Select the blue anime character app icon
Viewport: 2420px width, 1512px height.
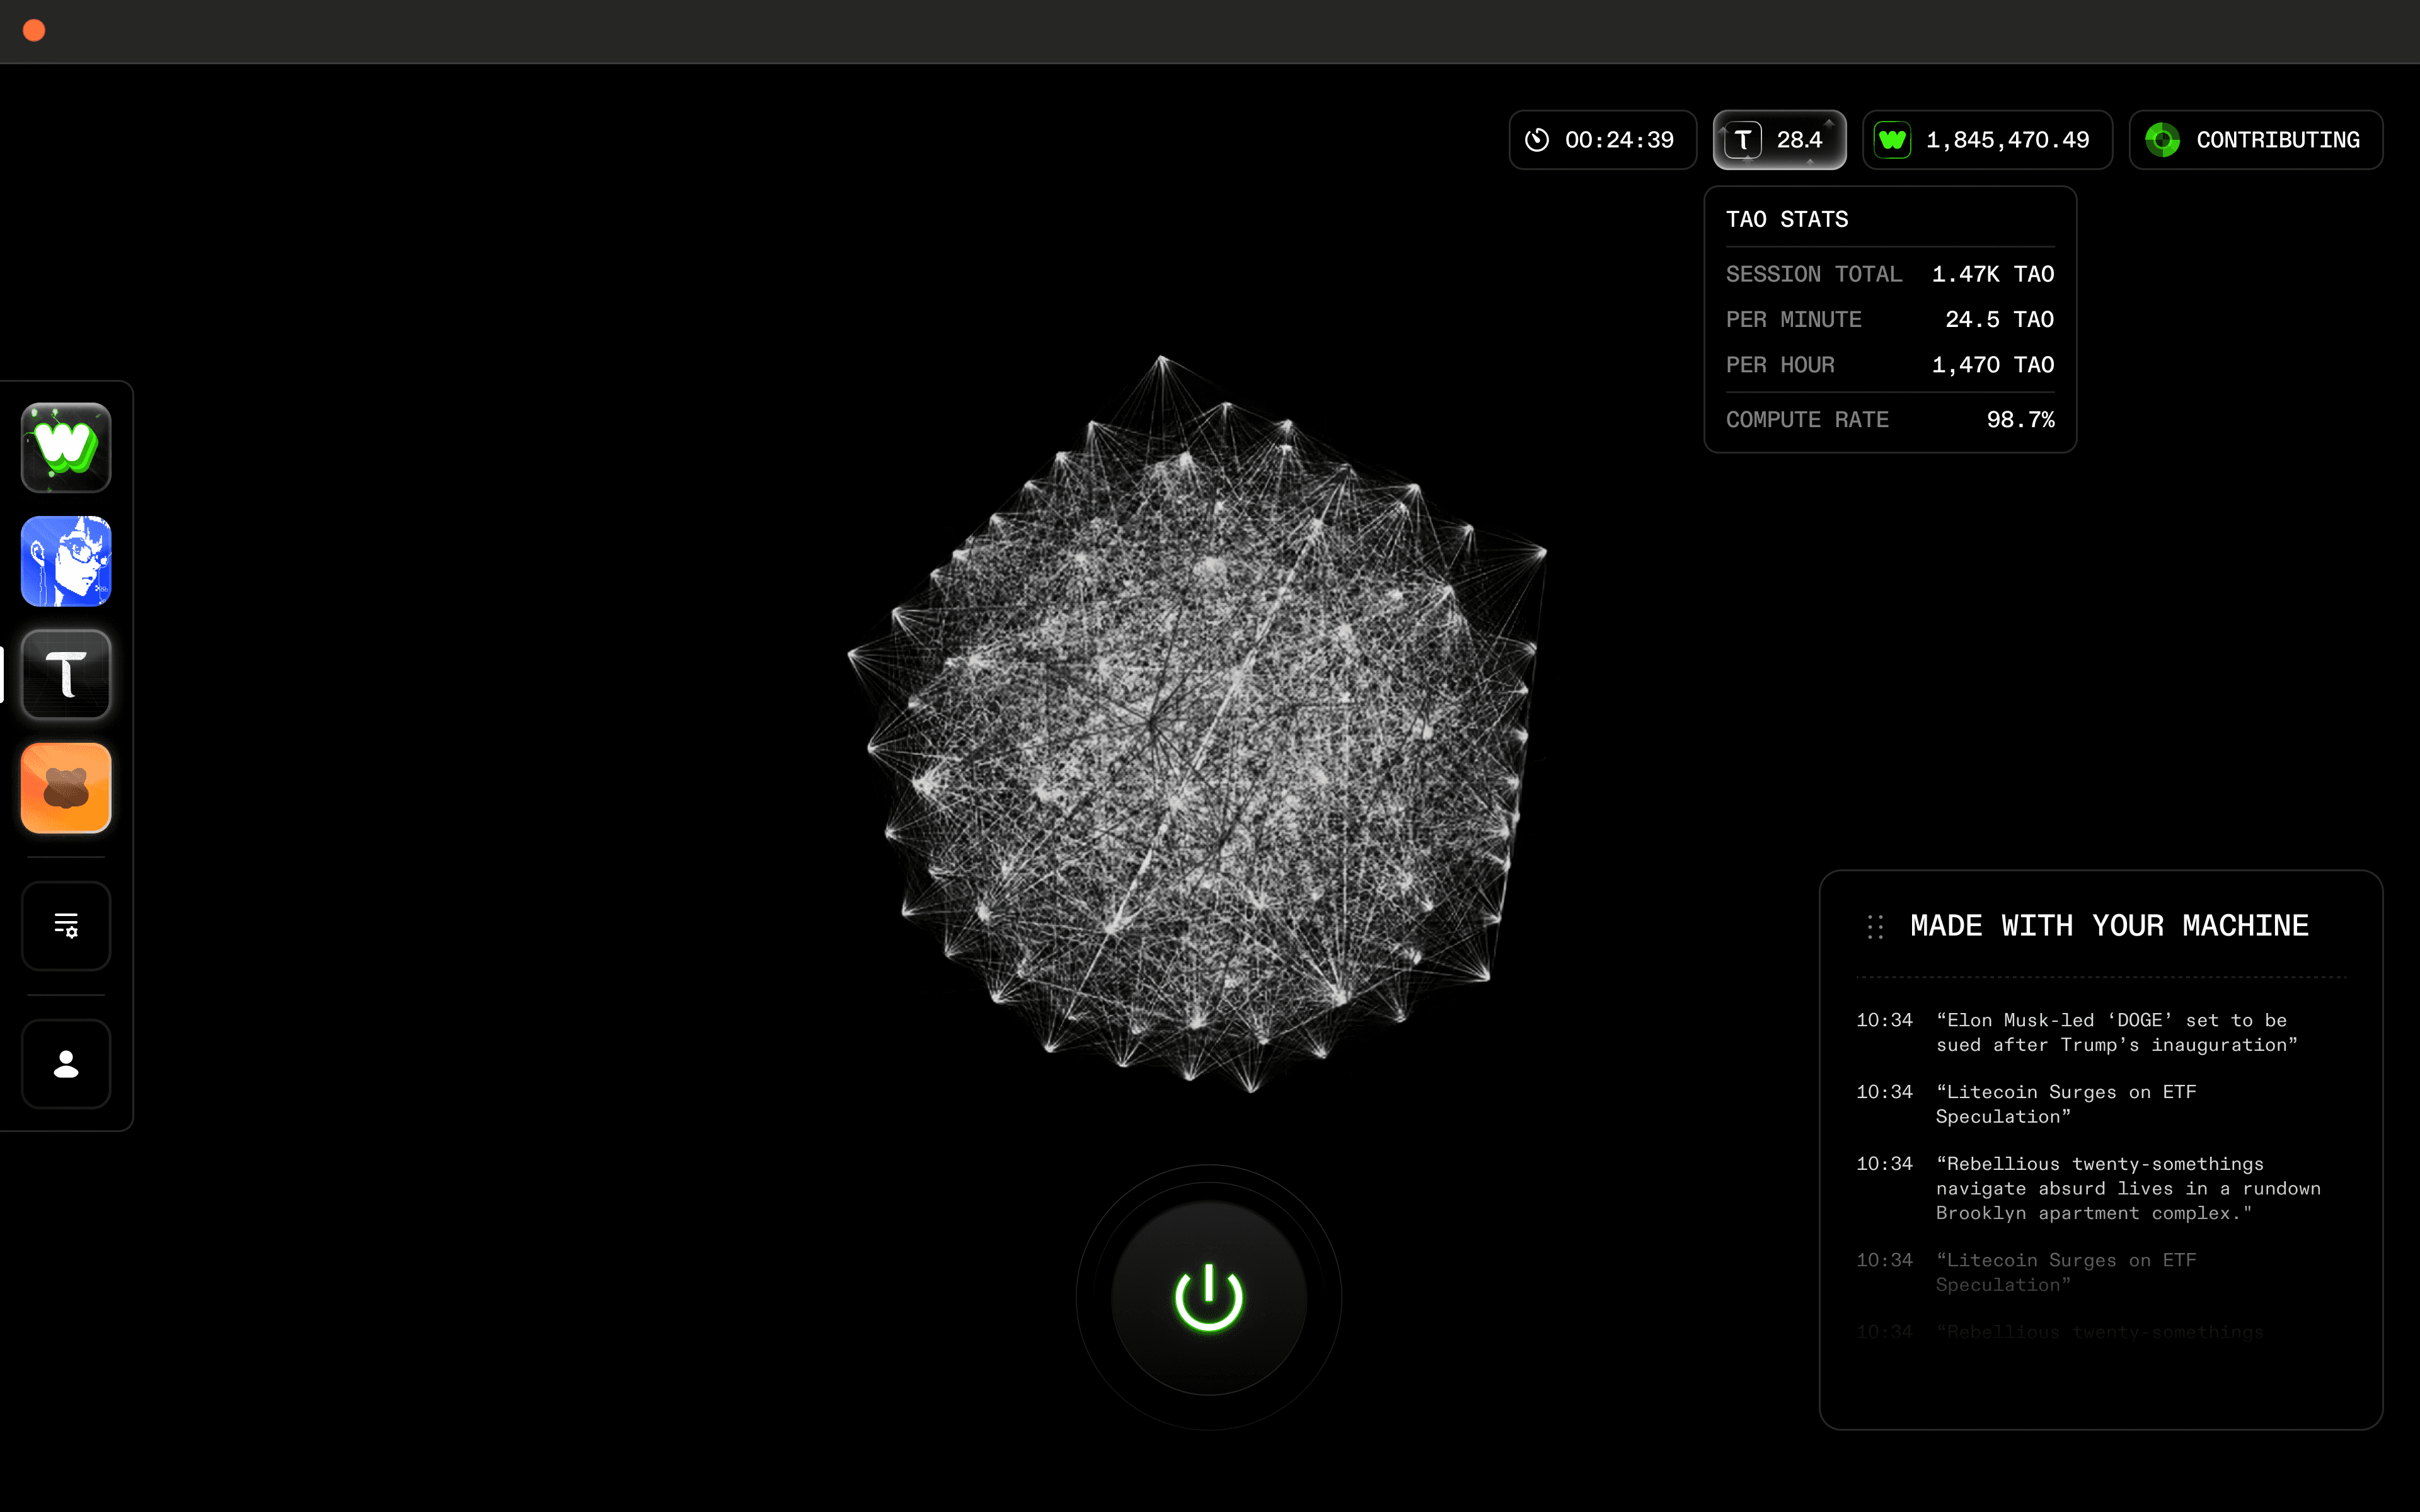point(66,561)
